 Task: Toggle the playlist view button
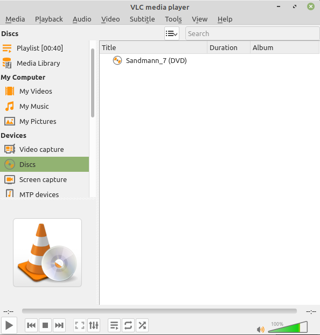point(114,325)
